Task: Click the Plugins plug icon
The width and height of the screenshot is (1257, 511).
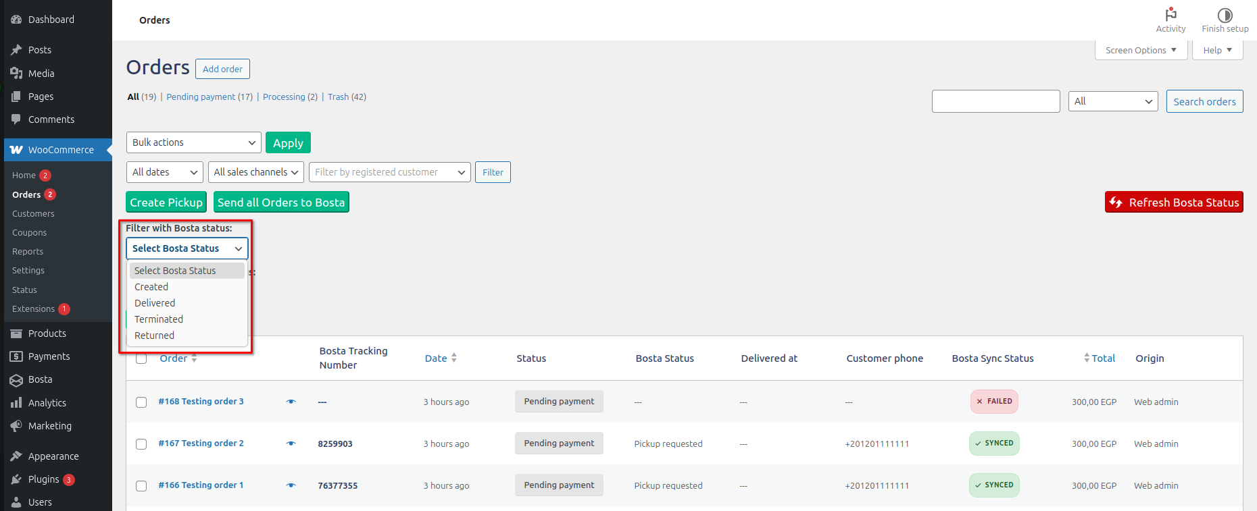Action: coord(16,479)
